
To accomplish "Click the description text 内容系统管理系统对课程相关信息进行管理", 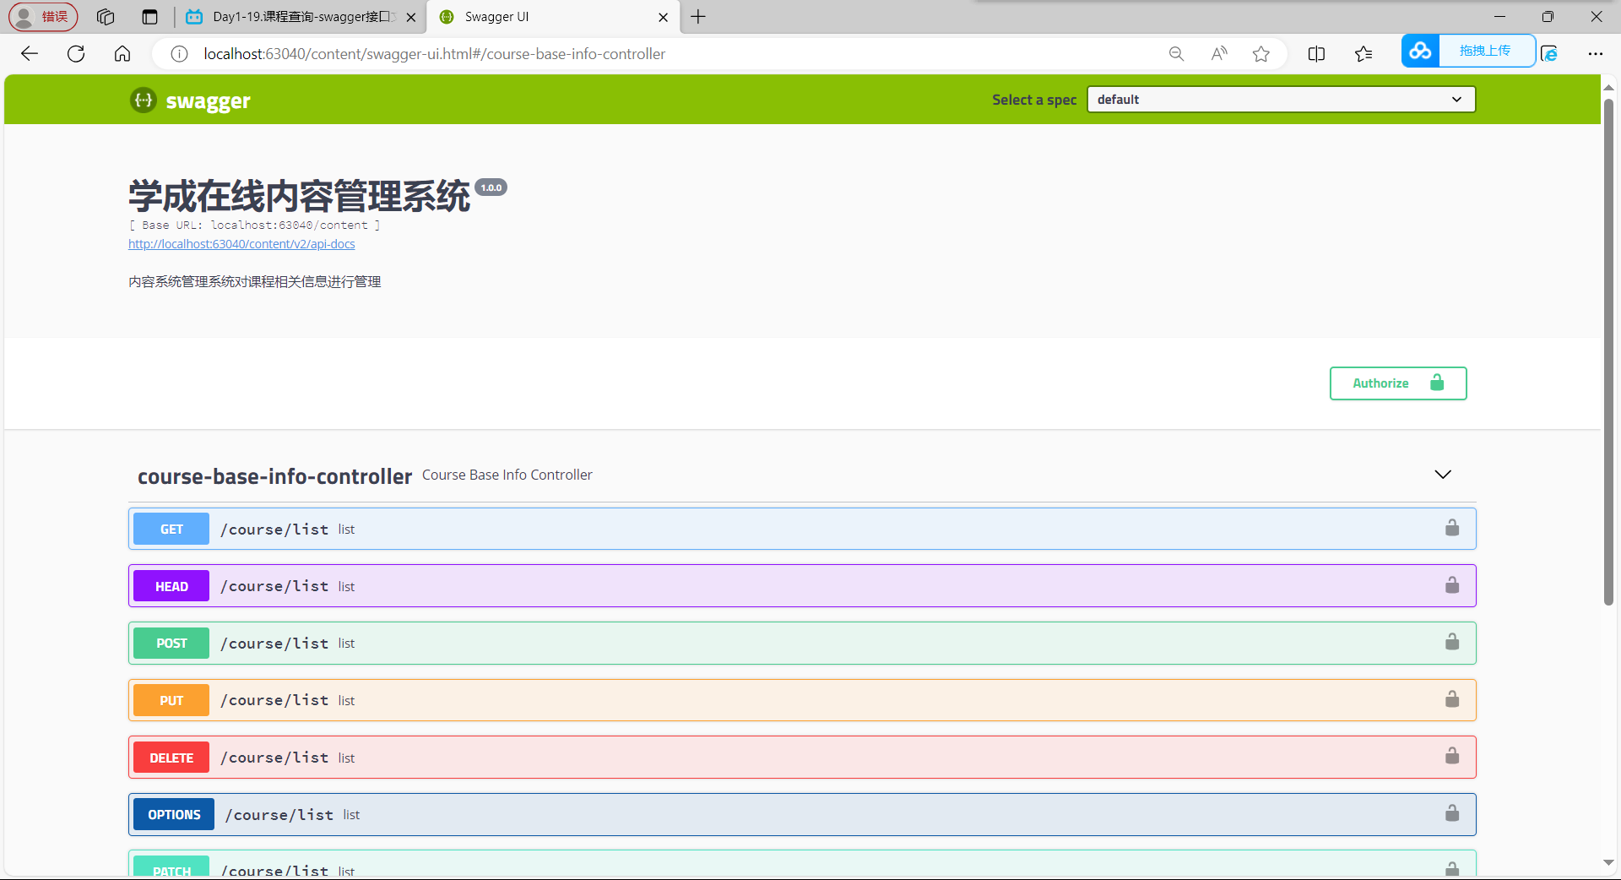I will click(254, 282).
